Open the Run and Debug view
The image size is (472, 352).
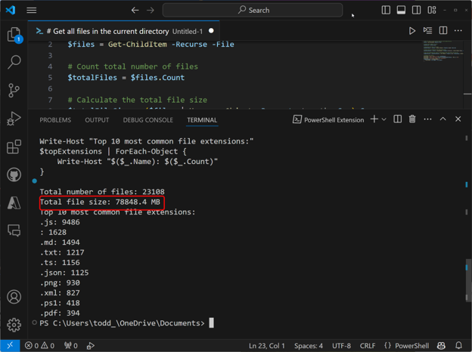coord(14,119)
